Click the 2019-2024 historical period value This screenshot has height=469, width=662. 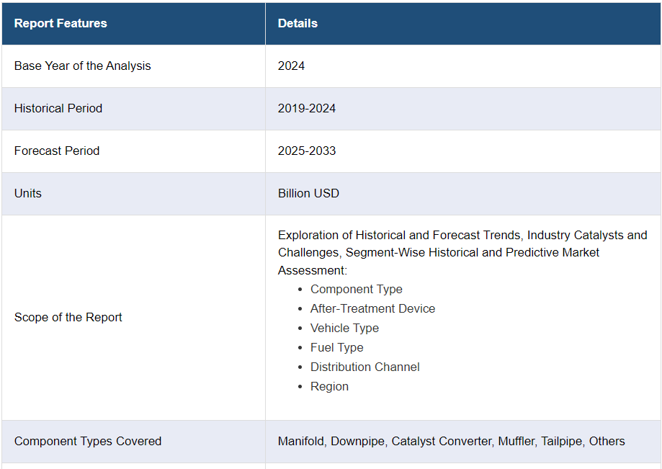click(x=307, y=108)
